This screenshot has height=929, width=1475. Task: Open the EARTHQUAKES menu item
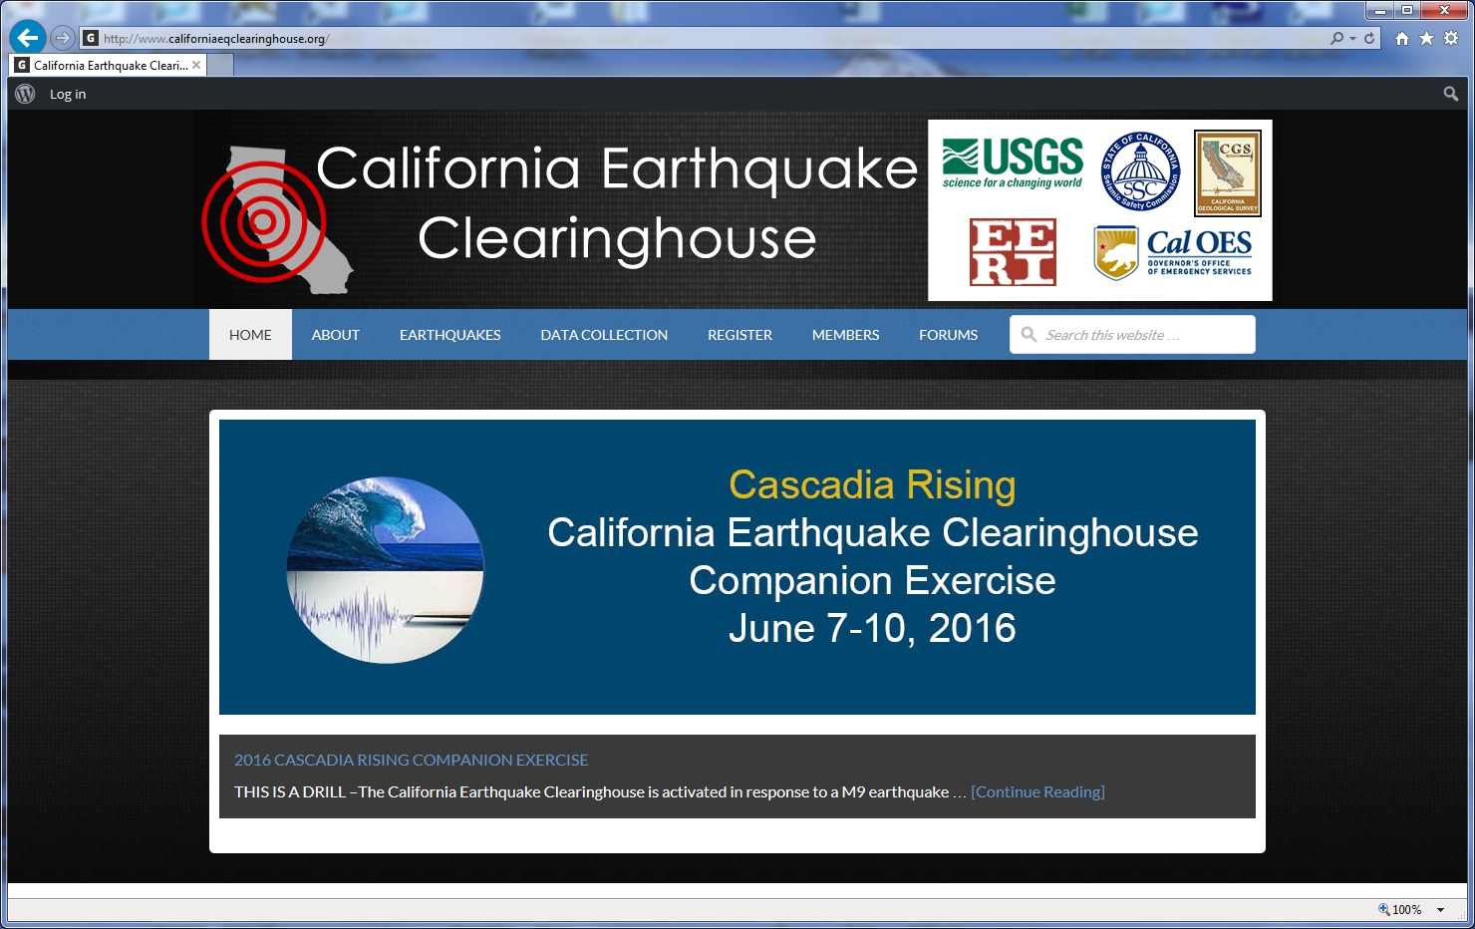point(449,334)
